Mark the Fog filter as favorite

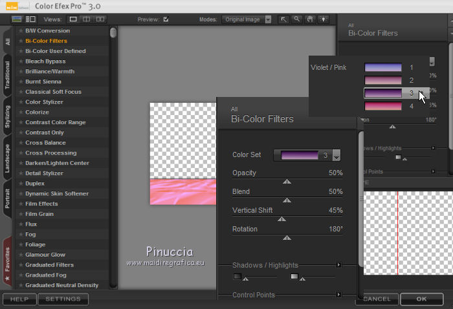(x=21, y=234)
